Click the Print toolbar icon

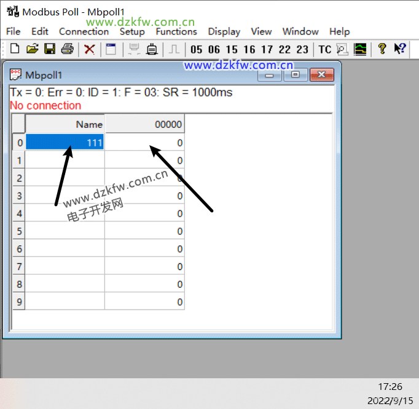[67, 49]
